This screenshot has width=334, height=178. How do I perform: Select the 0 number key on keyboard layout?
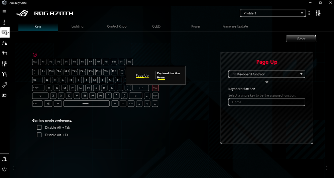[114, 72]
